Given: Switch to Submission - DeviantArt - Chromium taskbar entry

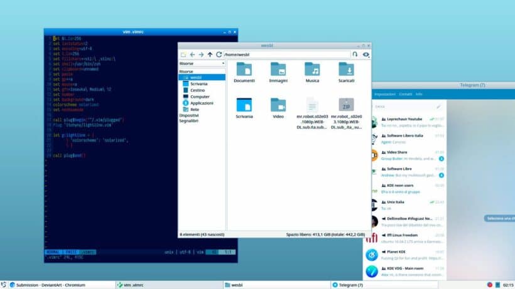Looking at the screenshot, I should 61,285.
